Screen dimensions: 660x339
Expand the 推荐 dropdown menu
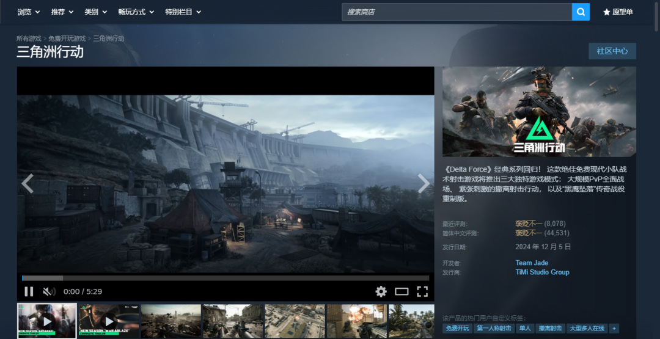point(62,12)
